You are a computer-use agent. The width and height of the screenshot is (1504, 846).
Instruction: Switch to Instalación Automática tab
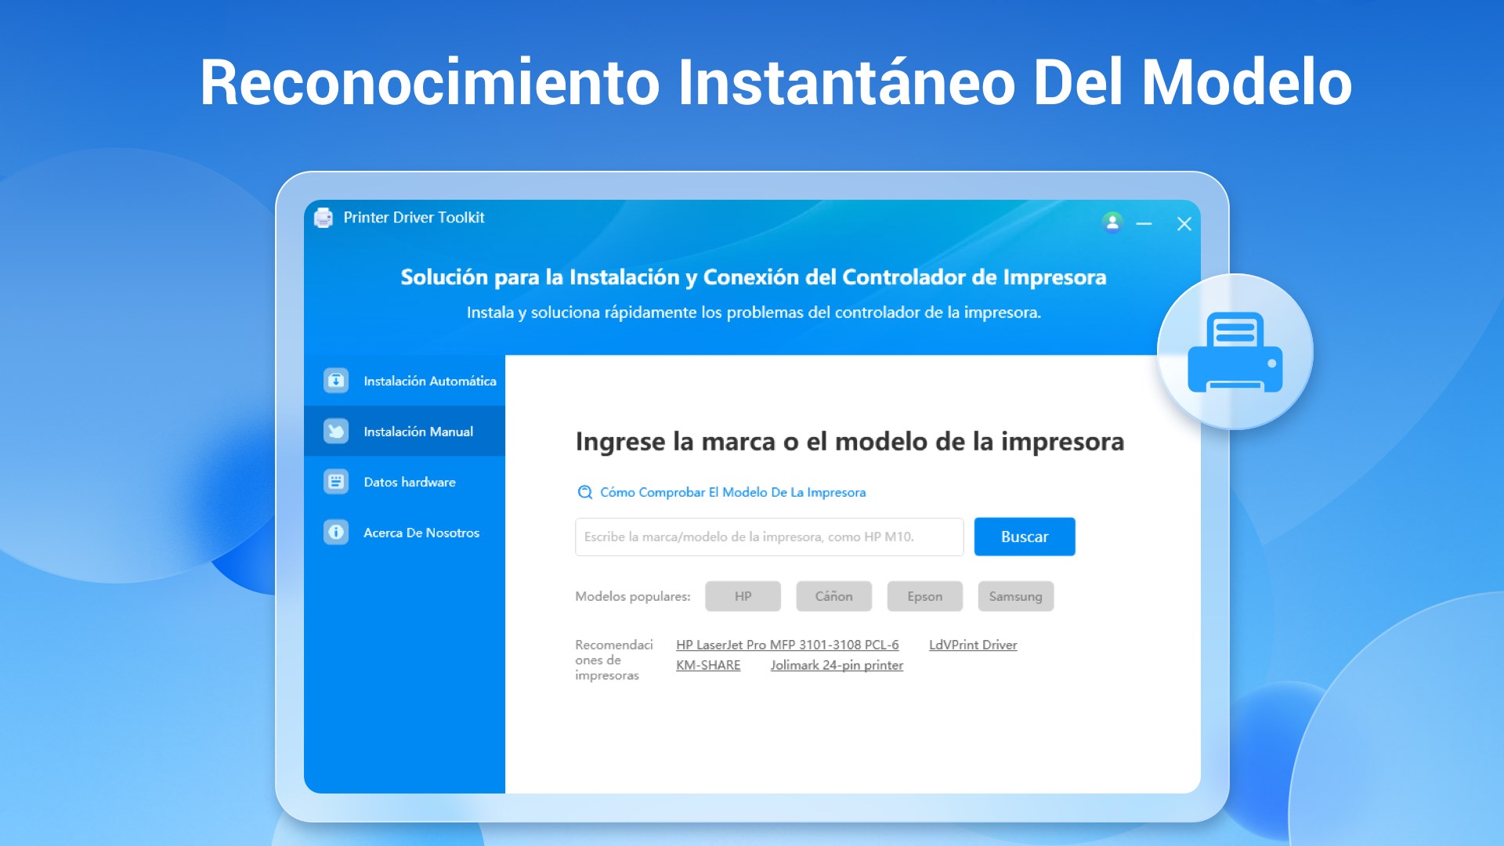point(405,381)
